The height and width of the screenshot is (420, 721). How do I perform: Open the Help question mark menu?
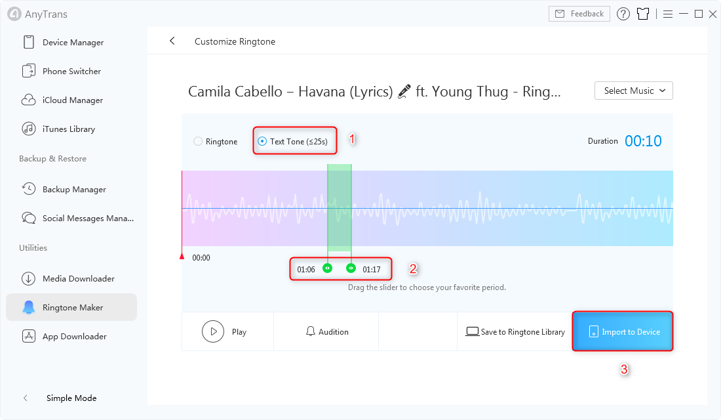coord(623,13)
